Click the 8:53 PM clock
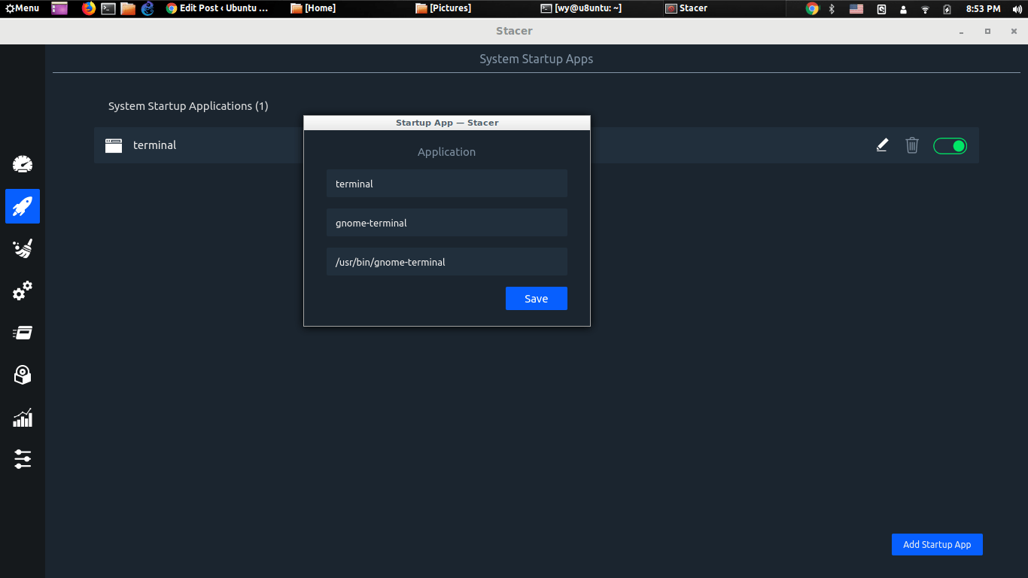 (983, 8)
